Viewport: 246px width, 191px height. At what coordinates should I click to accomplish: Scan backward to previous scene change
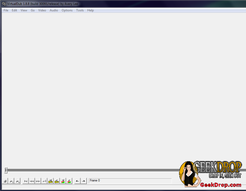point(63,181)
